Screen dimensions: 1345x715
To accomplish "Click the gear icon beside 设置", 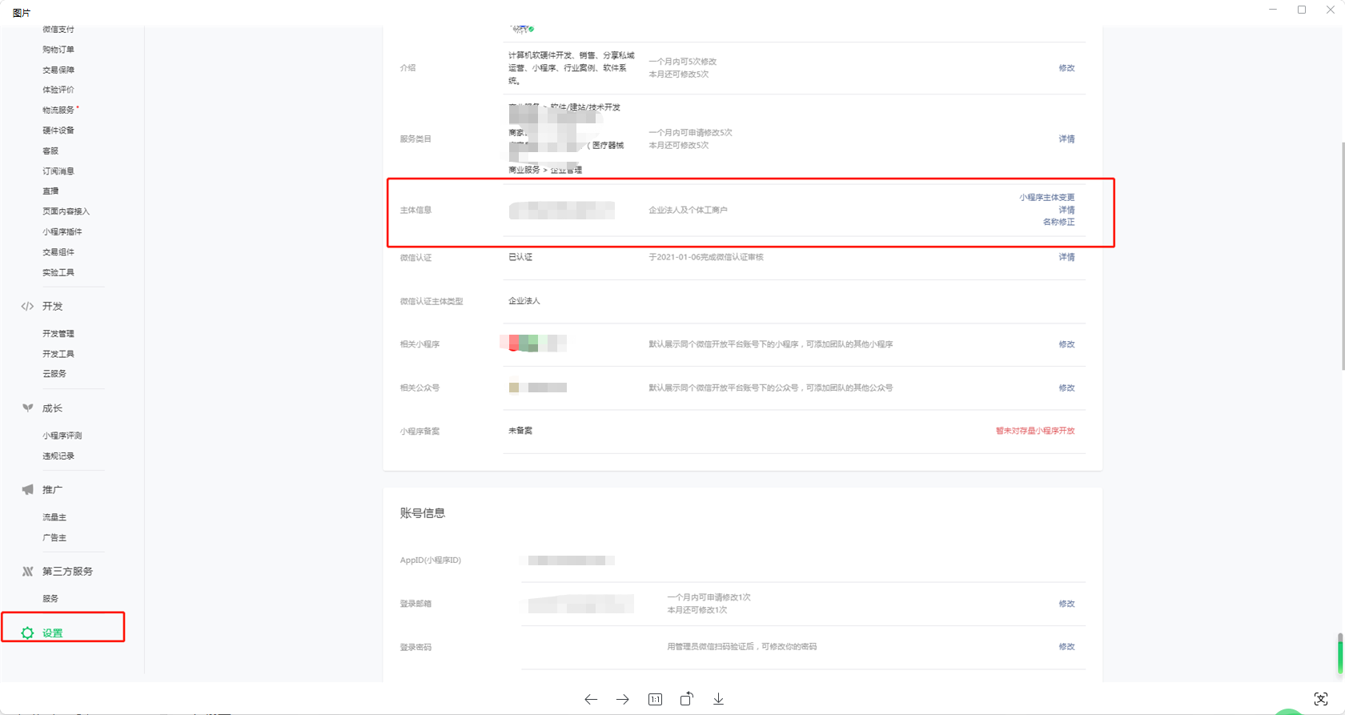I will tap(27, 633).
